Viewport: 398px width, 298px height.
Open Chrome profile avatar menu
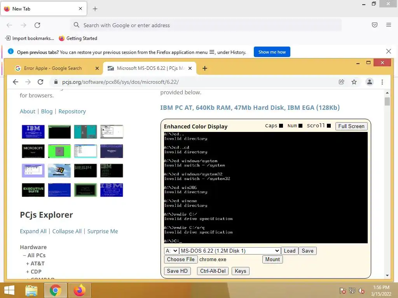[x=369, y=82]
